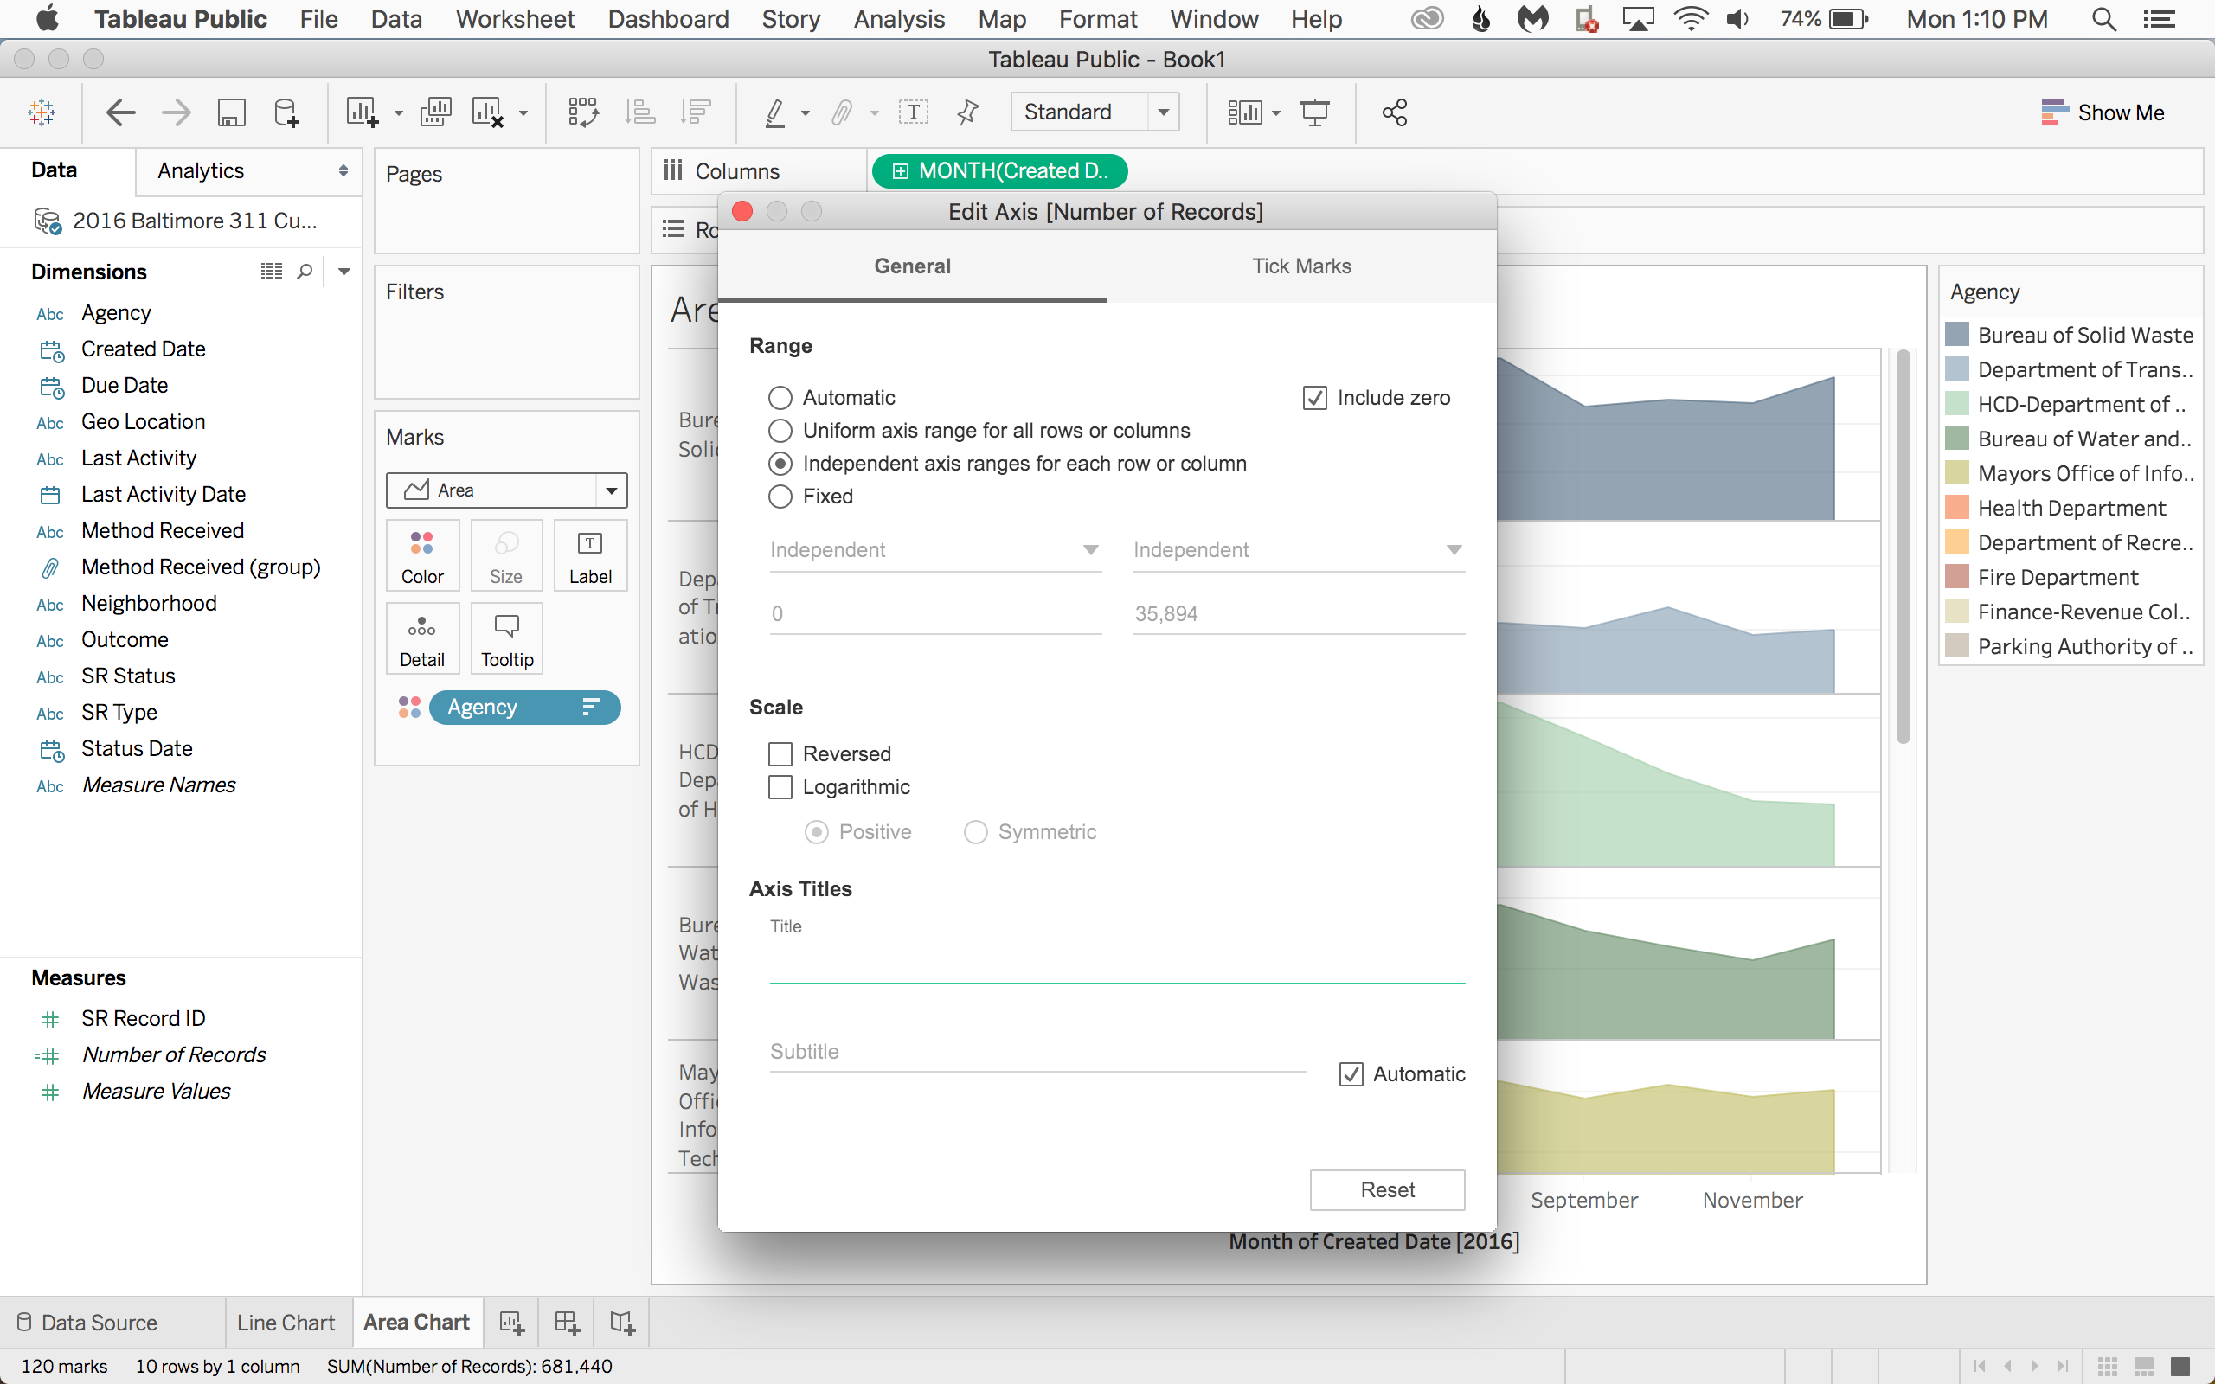Open the Worksheet menu

pos(516,19)
